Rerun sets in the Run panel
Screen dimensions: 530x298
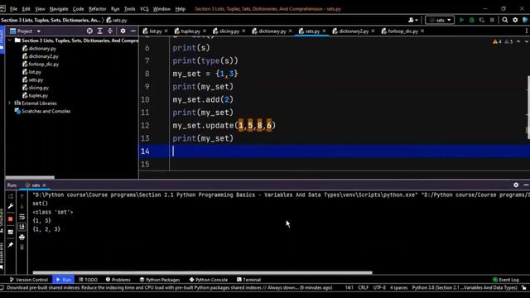11,196
